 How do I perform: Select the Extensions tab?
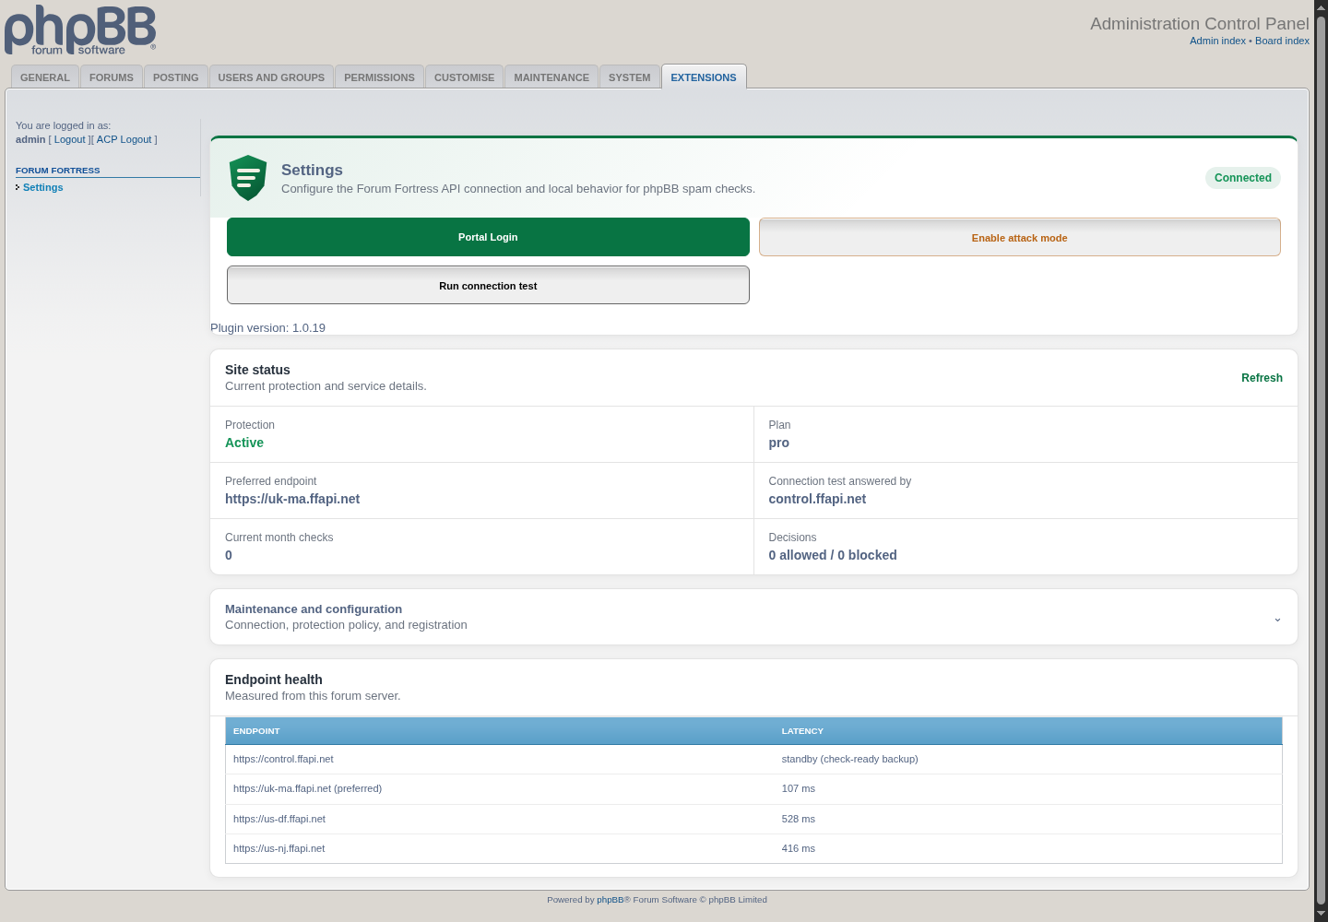(704, 77)
